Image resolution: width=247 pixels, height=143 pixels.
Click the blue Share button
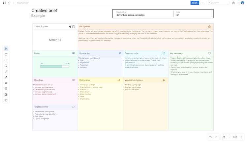(x=195, y=3)
